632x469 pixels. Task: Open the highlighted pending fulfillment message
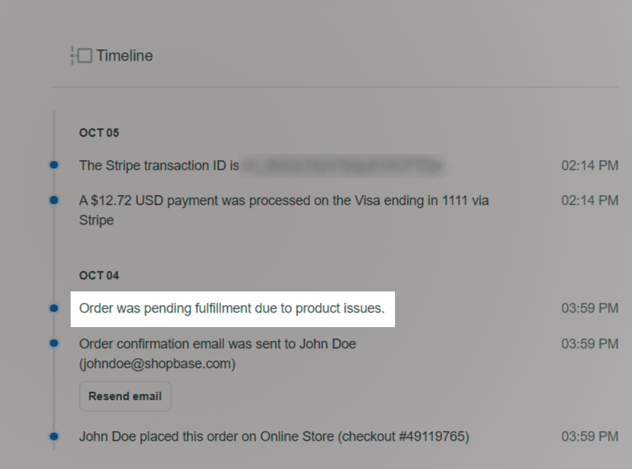(x=232, y=309)
